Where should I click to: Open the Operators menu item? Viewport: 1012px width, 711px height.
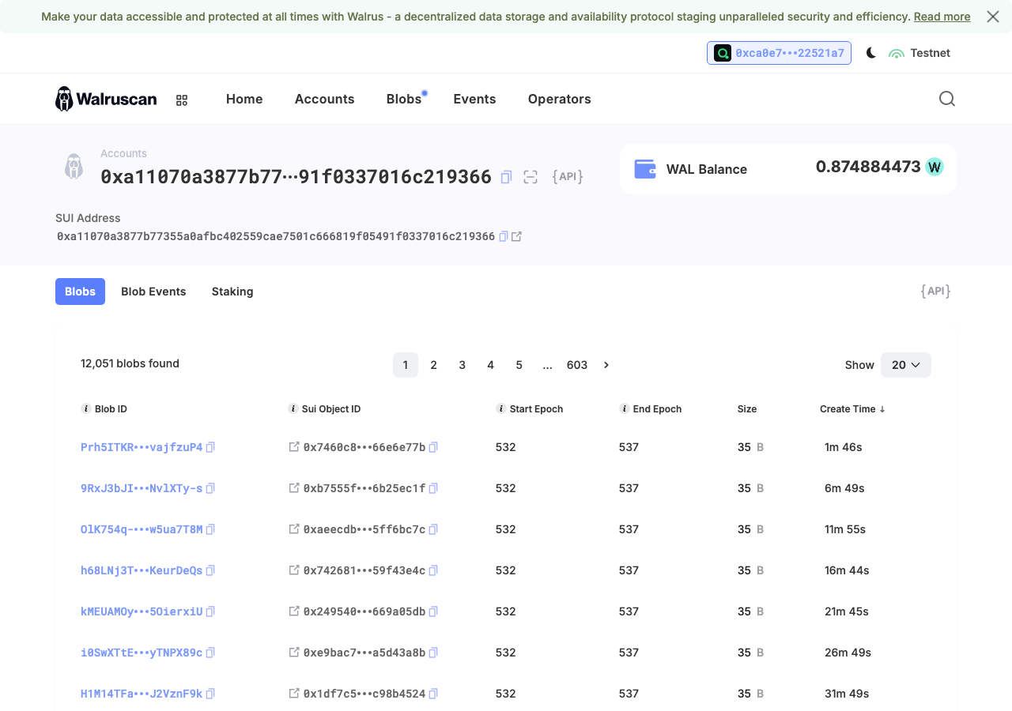[x=560, y=99]
